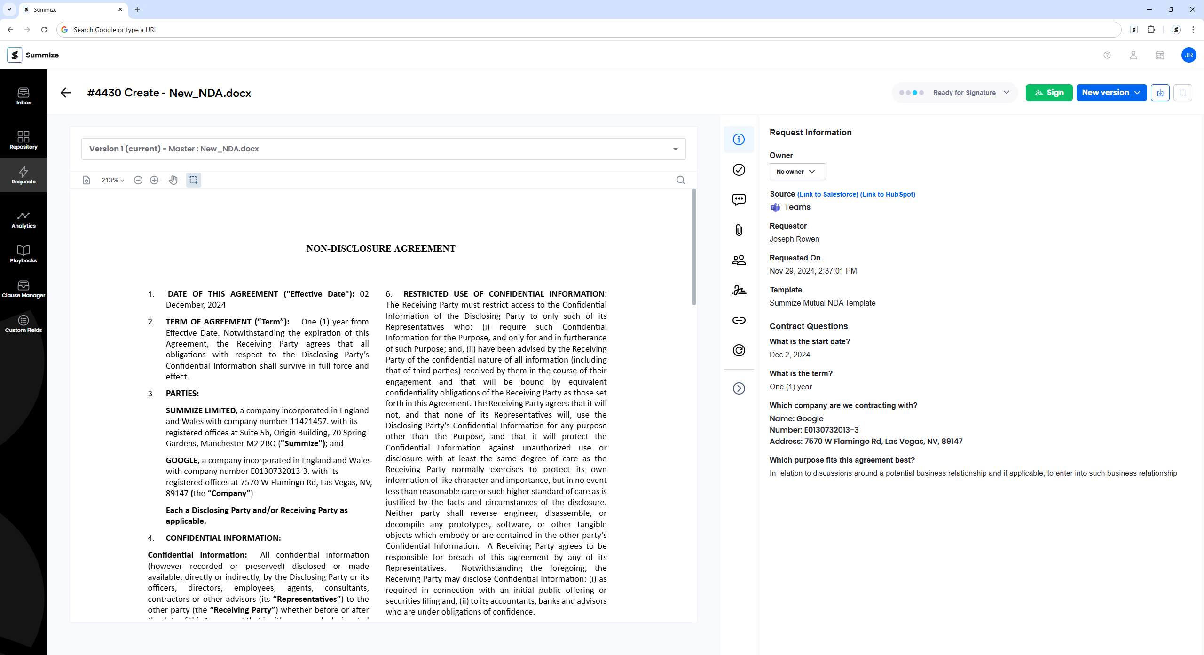The width and height of the screenshot is (1204, 655).
Task: Open the Approvals checkmark panel
Action: tap(739, 170)
